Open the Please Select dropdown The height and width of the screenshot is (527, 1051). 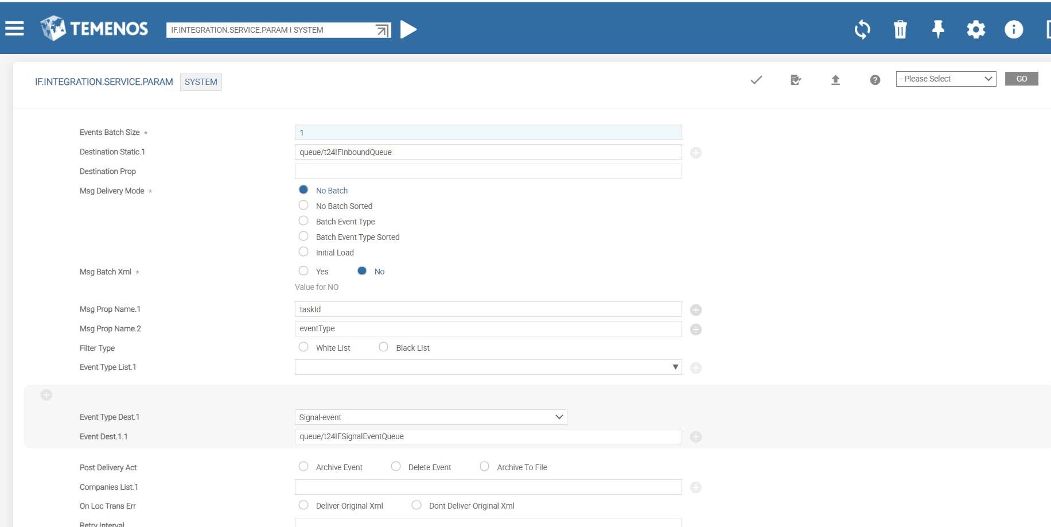coord(945,79)
